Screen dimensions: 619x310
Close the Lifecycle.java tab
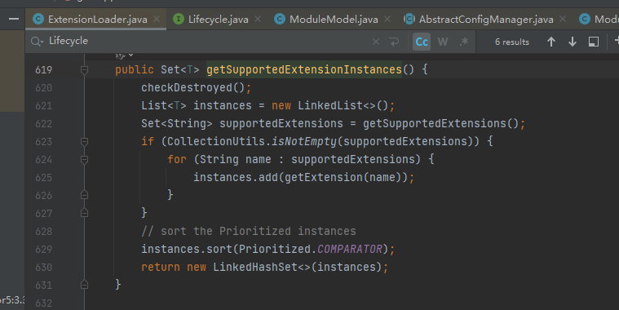[x=258, y=19]
